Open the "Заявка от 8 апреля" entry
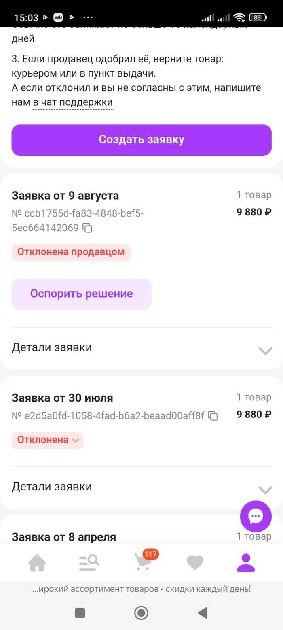Viewport: 283px width, 630px height. pos(64,537)
